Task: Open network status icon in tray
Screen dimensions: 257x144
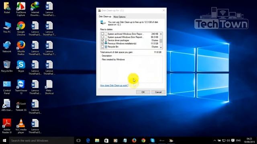Action: pos(224,140)
